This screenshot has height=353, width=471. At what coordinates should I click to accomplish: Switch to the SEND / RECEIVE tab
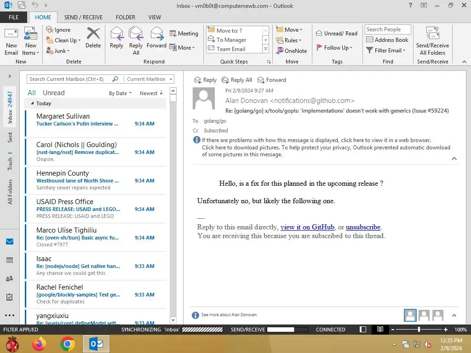[x=84, y=17]
